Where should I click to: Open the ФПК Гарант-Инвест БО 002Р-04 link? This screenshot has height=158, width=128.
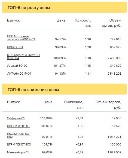point(23,57)
